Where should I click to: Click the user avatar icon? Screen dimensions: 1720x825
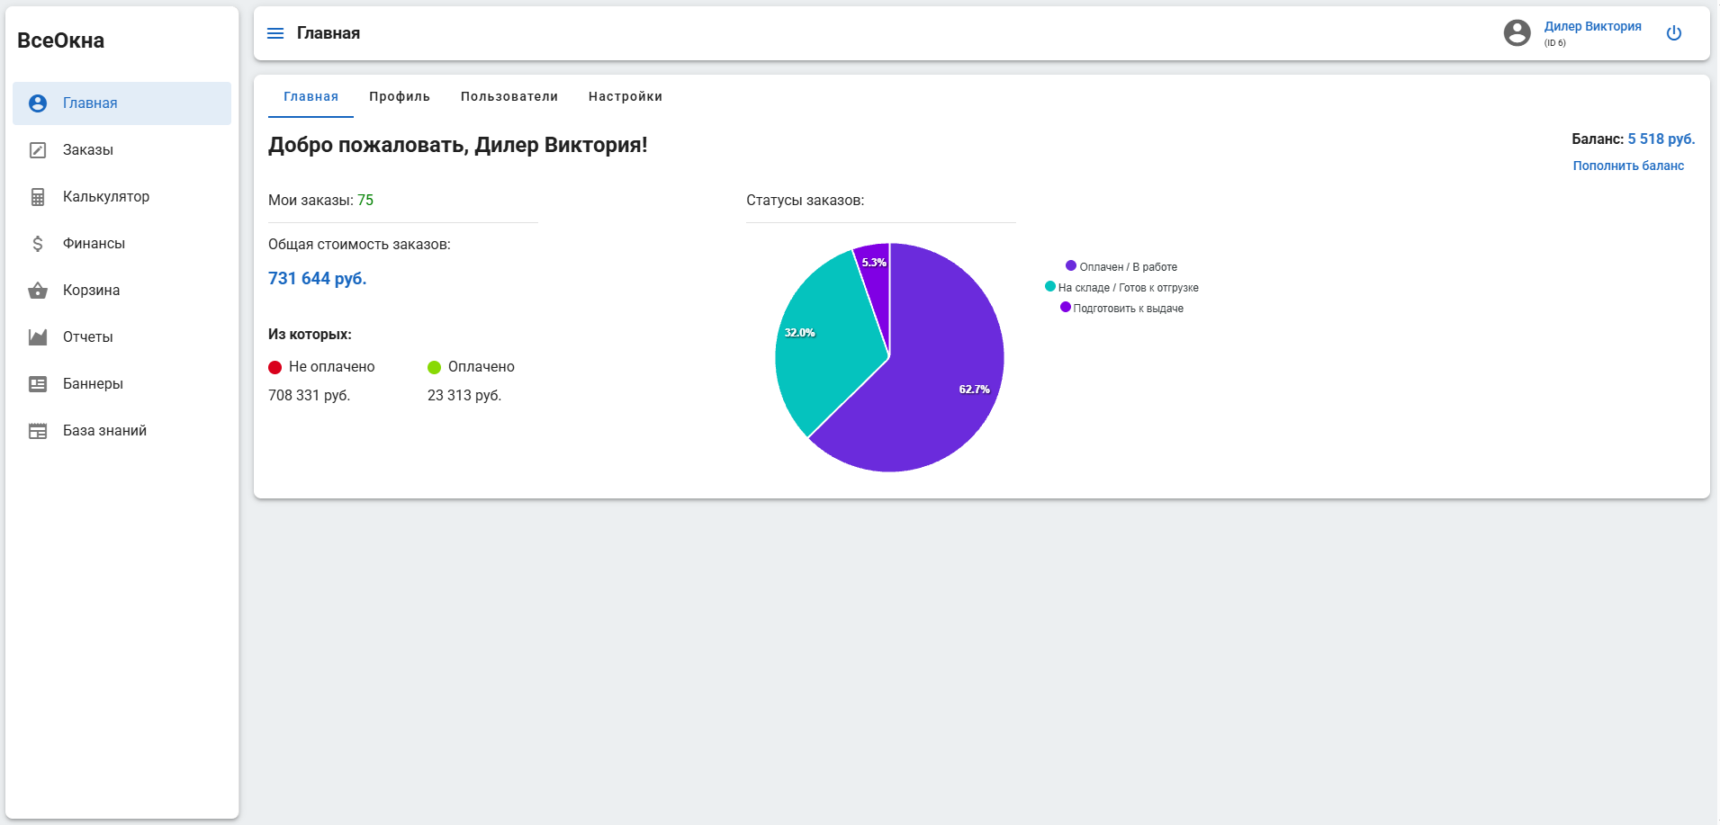pos(1517,33)
